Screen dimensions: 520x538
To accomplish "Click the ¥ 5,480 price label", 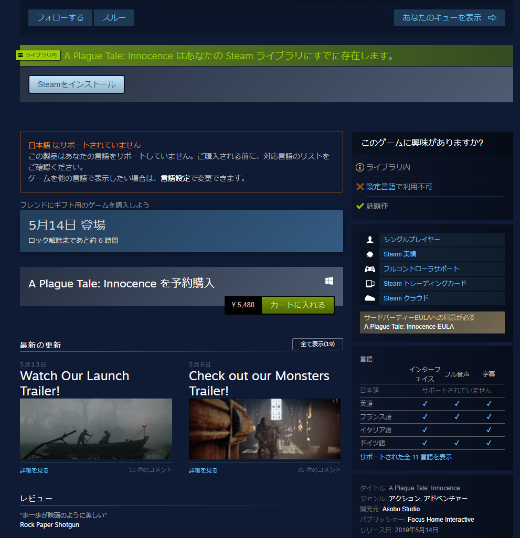I will 243,305.
